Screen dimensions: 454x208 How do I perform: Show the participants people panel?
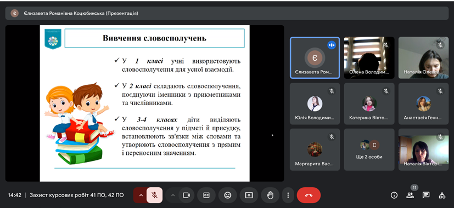click(x=410, y=195)
